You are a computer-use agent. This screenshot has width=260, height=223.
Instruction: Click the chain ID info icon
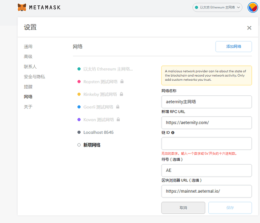(x=173, y=132)
